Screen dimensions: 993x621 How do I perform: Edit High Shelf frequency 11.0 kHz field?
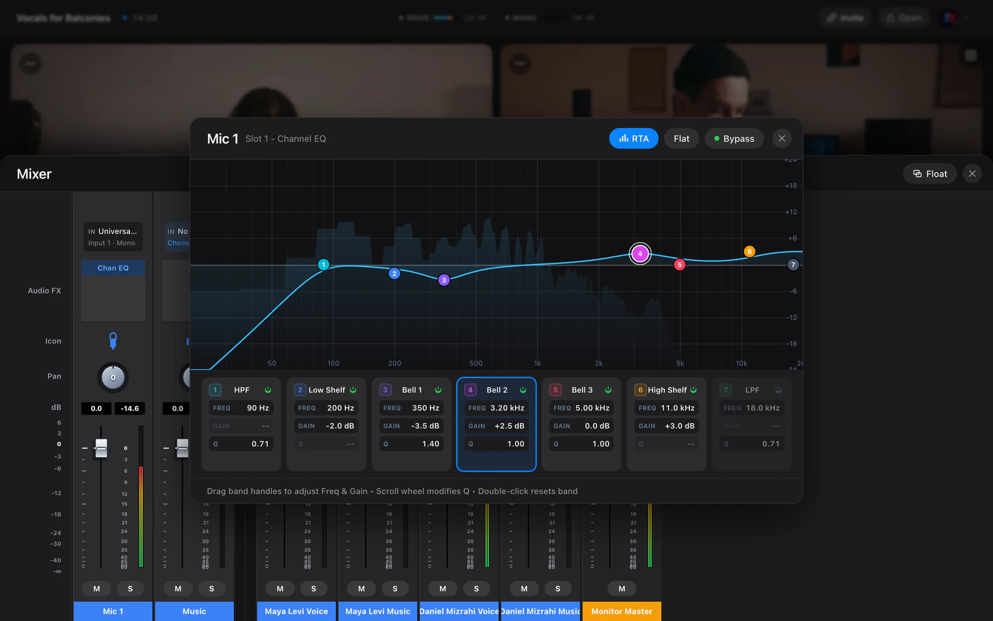click(x=666, y=408)
